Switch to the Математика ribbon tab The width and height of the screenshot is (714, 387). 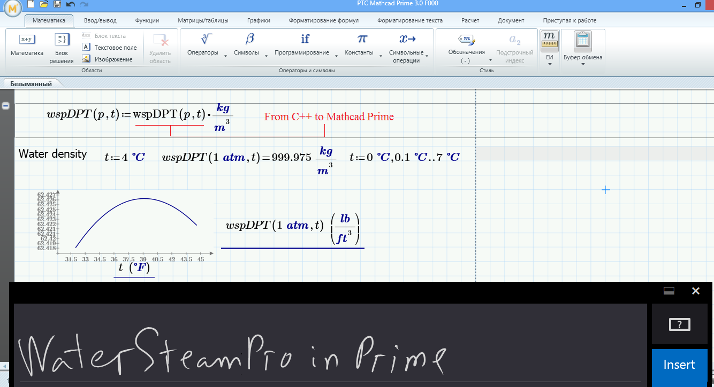tap(49, 20)
